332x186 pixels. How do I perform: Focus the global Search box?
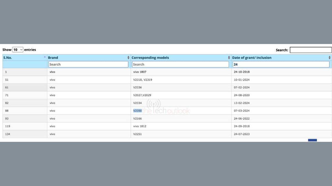[x=311, y=50]
